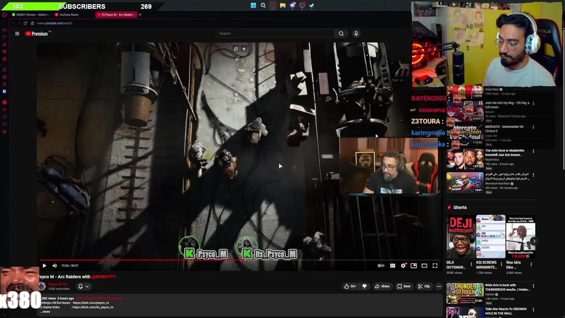
Task: Expand the description with ...more
Action: click(x=45, y=311)
